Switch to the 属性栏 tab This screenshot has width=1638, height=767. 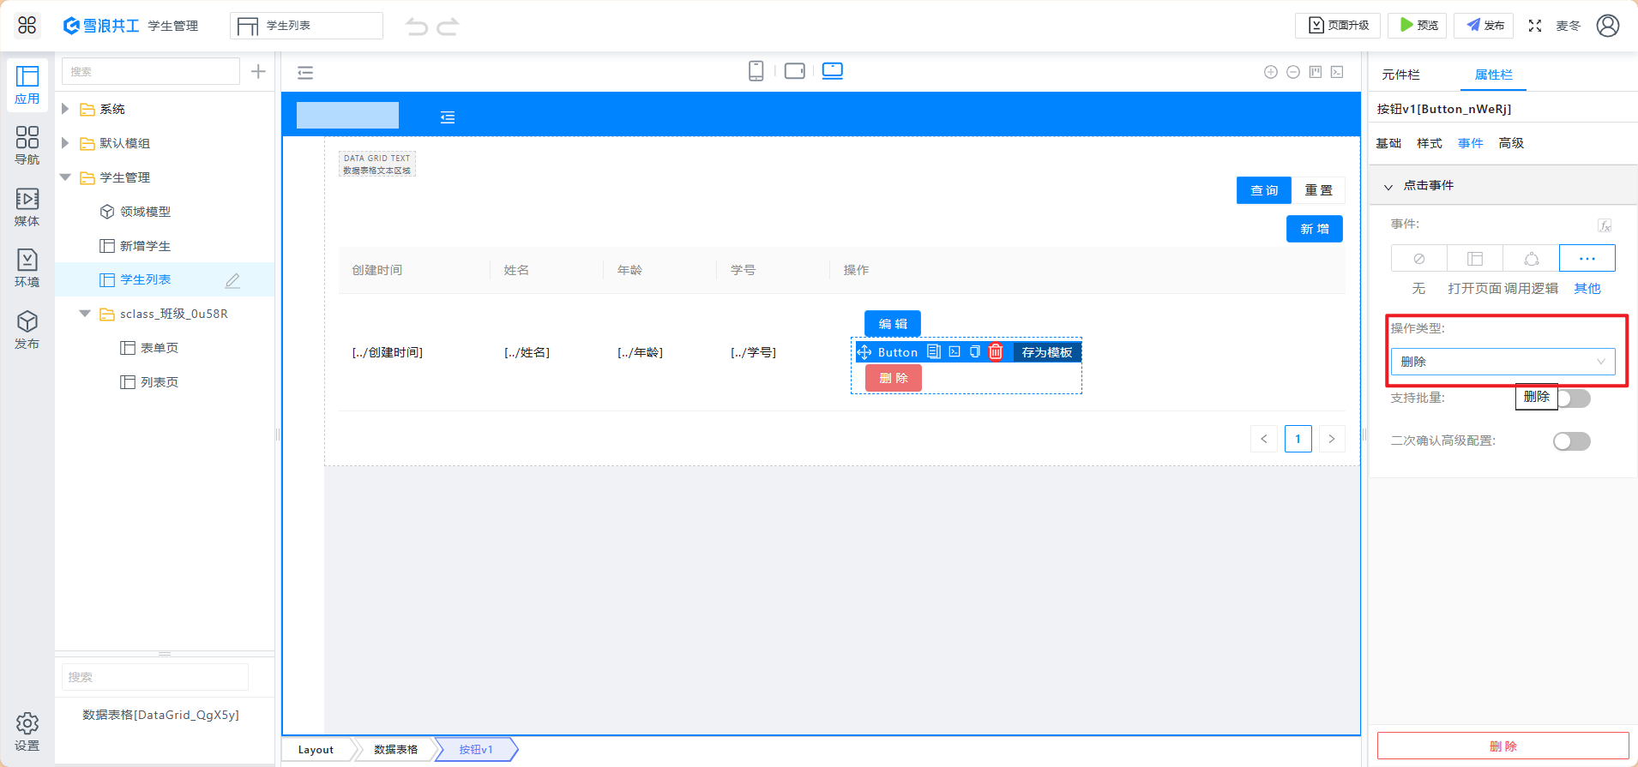tap(1493, 75)
